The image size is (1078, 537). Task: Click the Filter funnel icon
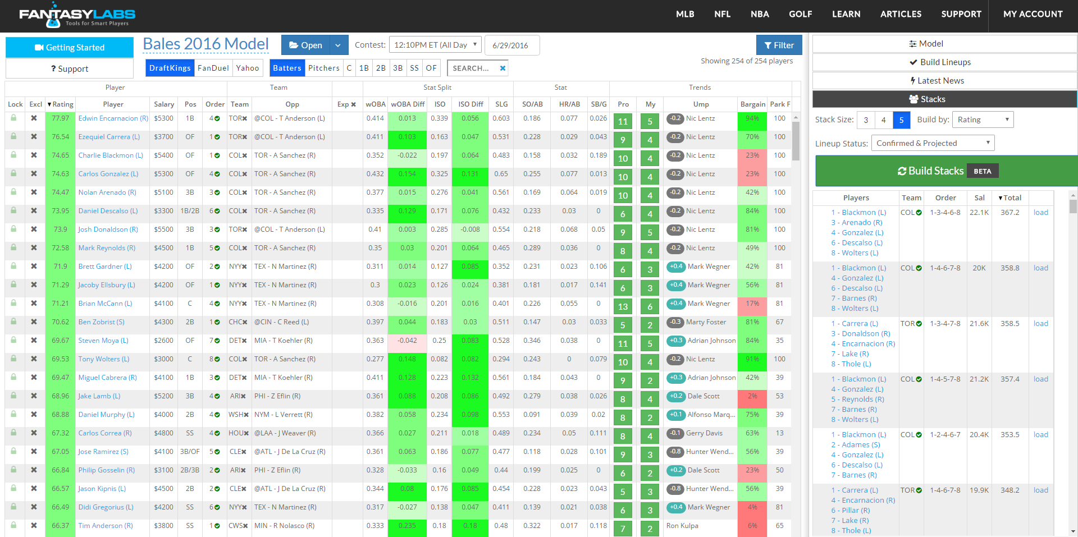768,45
